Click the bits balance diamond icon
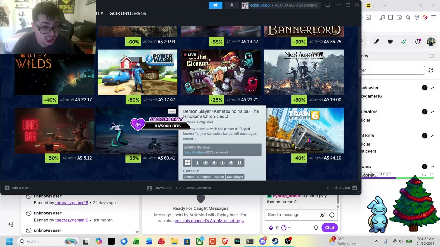Screen dimensions: 440x247 271,227
